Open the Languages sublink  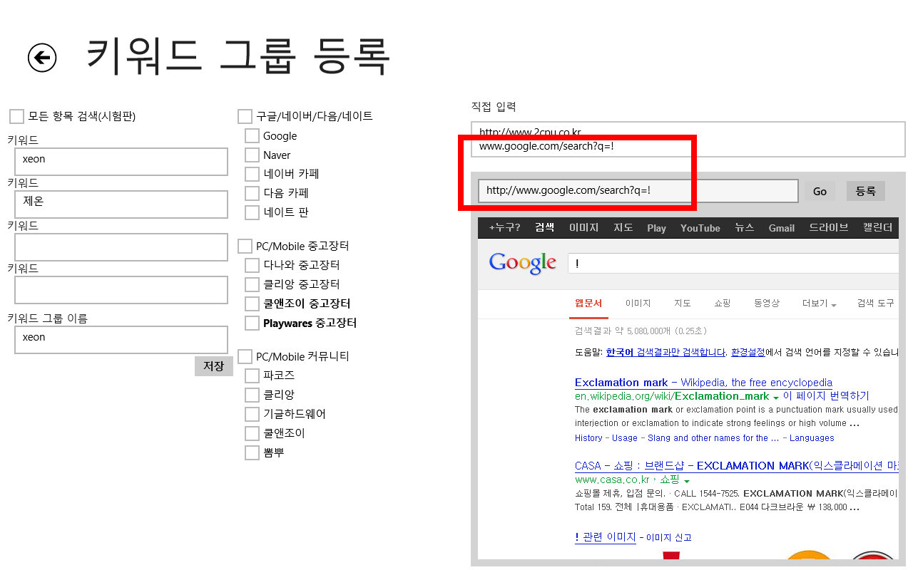[812, 438]
